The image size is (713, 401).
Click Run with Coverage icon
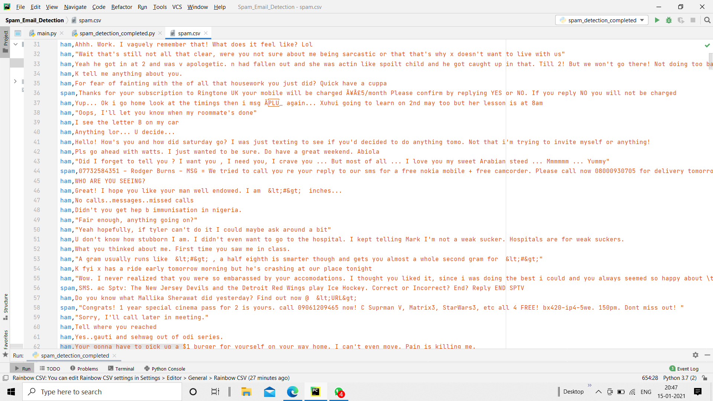[681, 20]
